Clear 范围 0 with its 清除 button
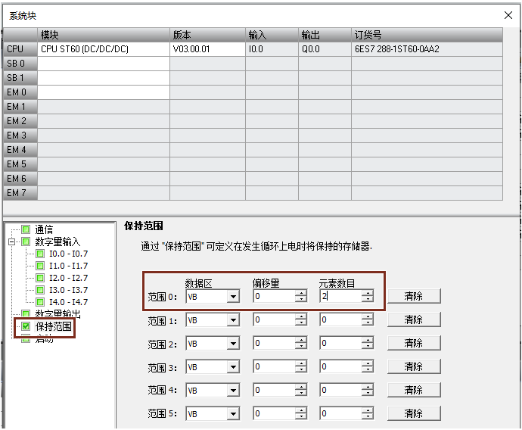The width and height of the screenshot is (522, 430). (414, 296)
